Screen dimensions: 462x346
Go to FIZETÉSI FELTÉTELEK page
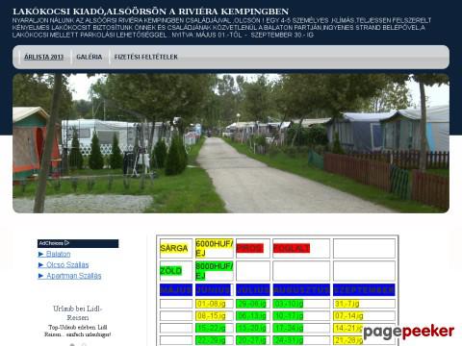coord(146,57)
